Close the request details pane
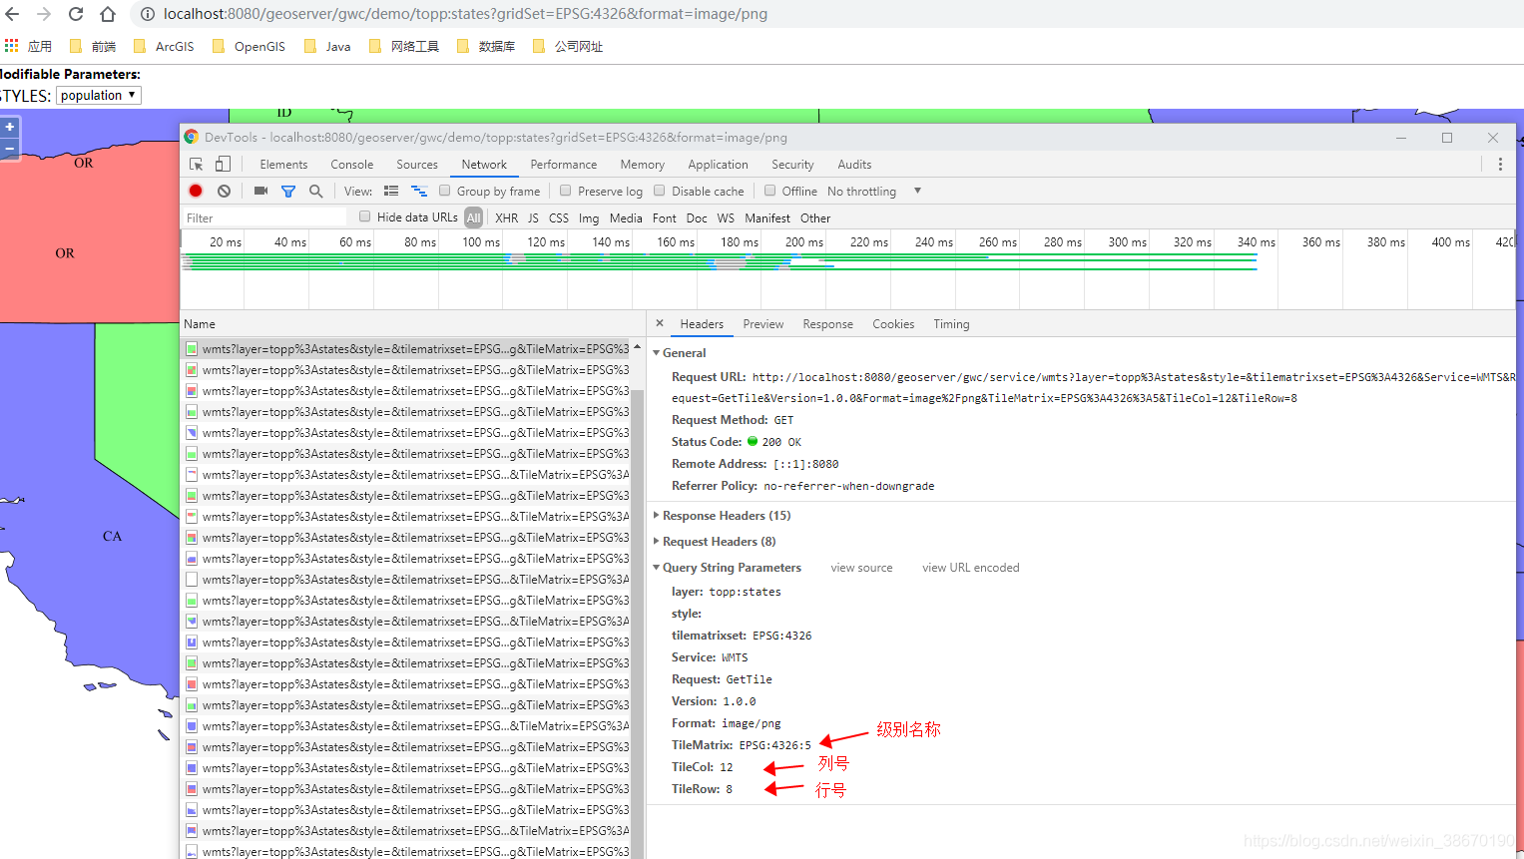Image resolution: width=1524 pixels, height=859 pixels. (x=660, y=323)
